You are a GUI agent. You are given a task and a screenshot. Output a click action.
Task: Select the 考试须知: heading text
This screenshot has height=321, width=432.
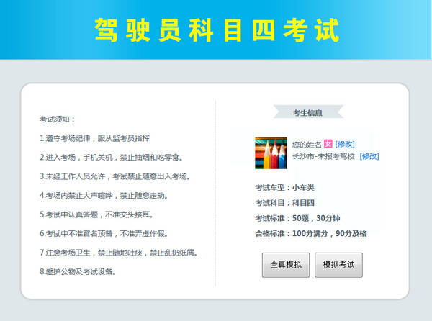pyautogui.click(x=58, y=119)
